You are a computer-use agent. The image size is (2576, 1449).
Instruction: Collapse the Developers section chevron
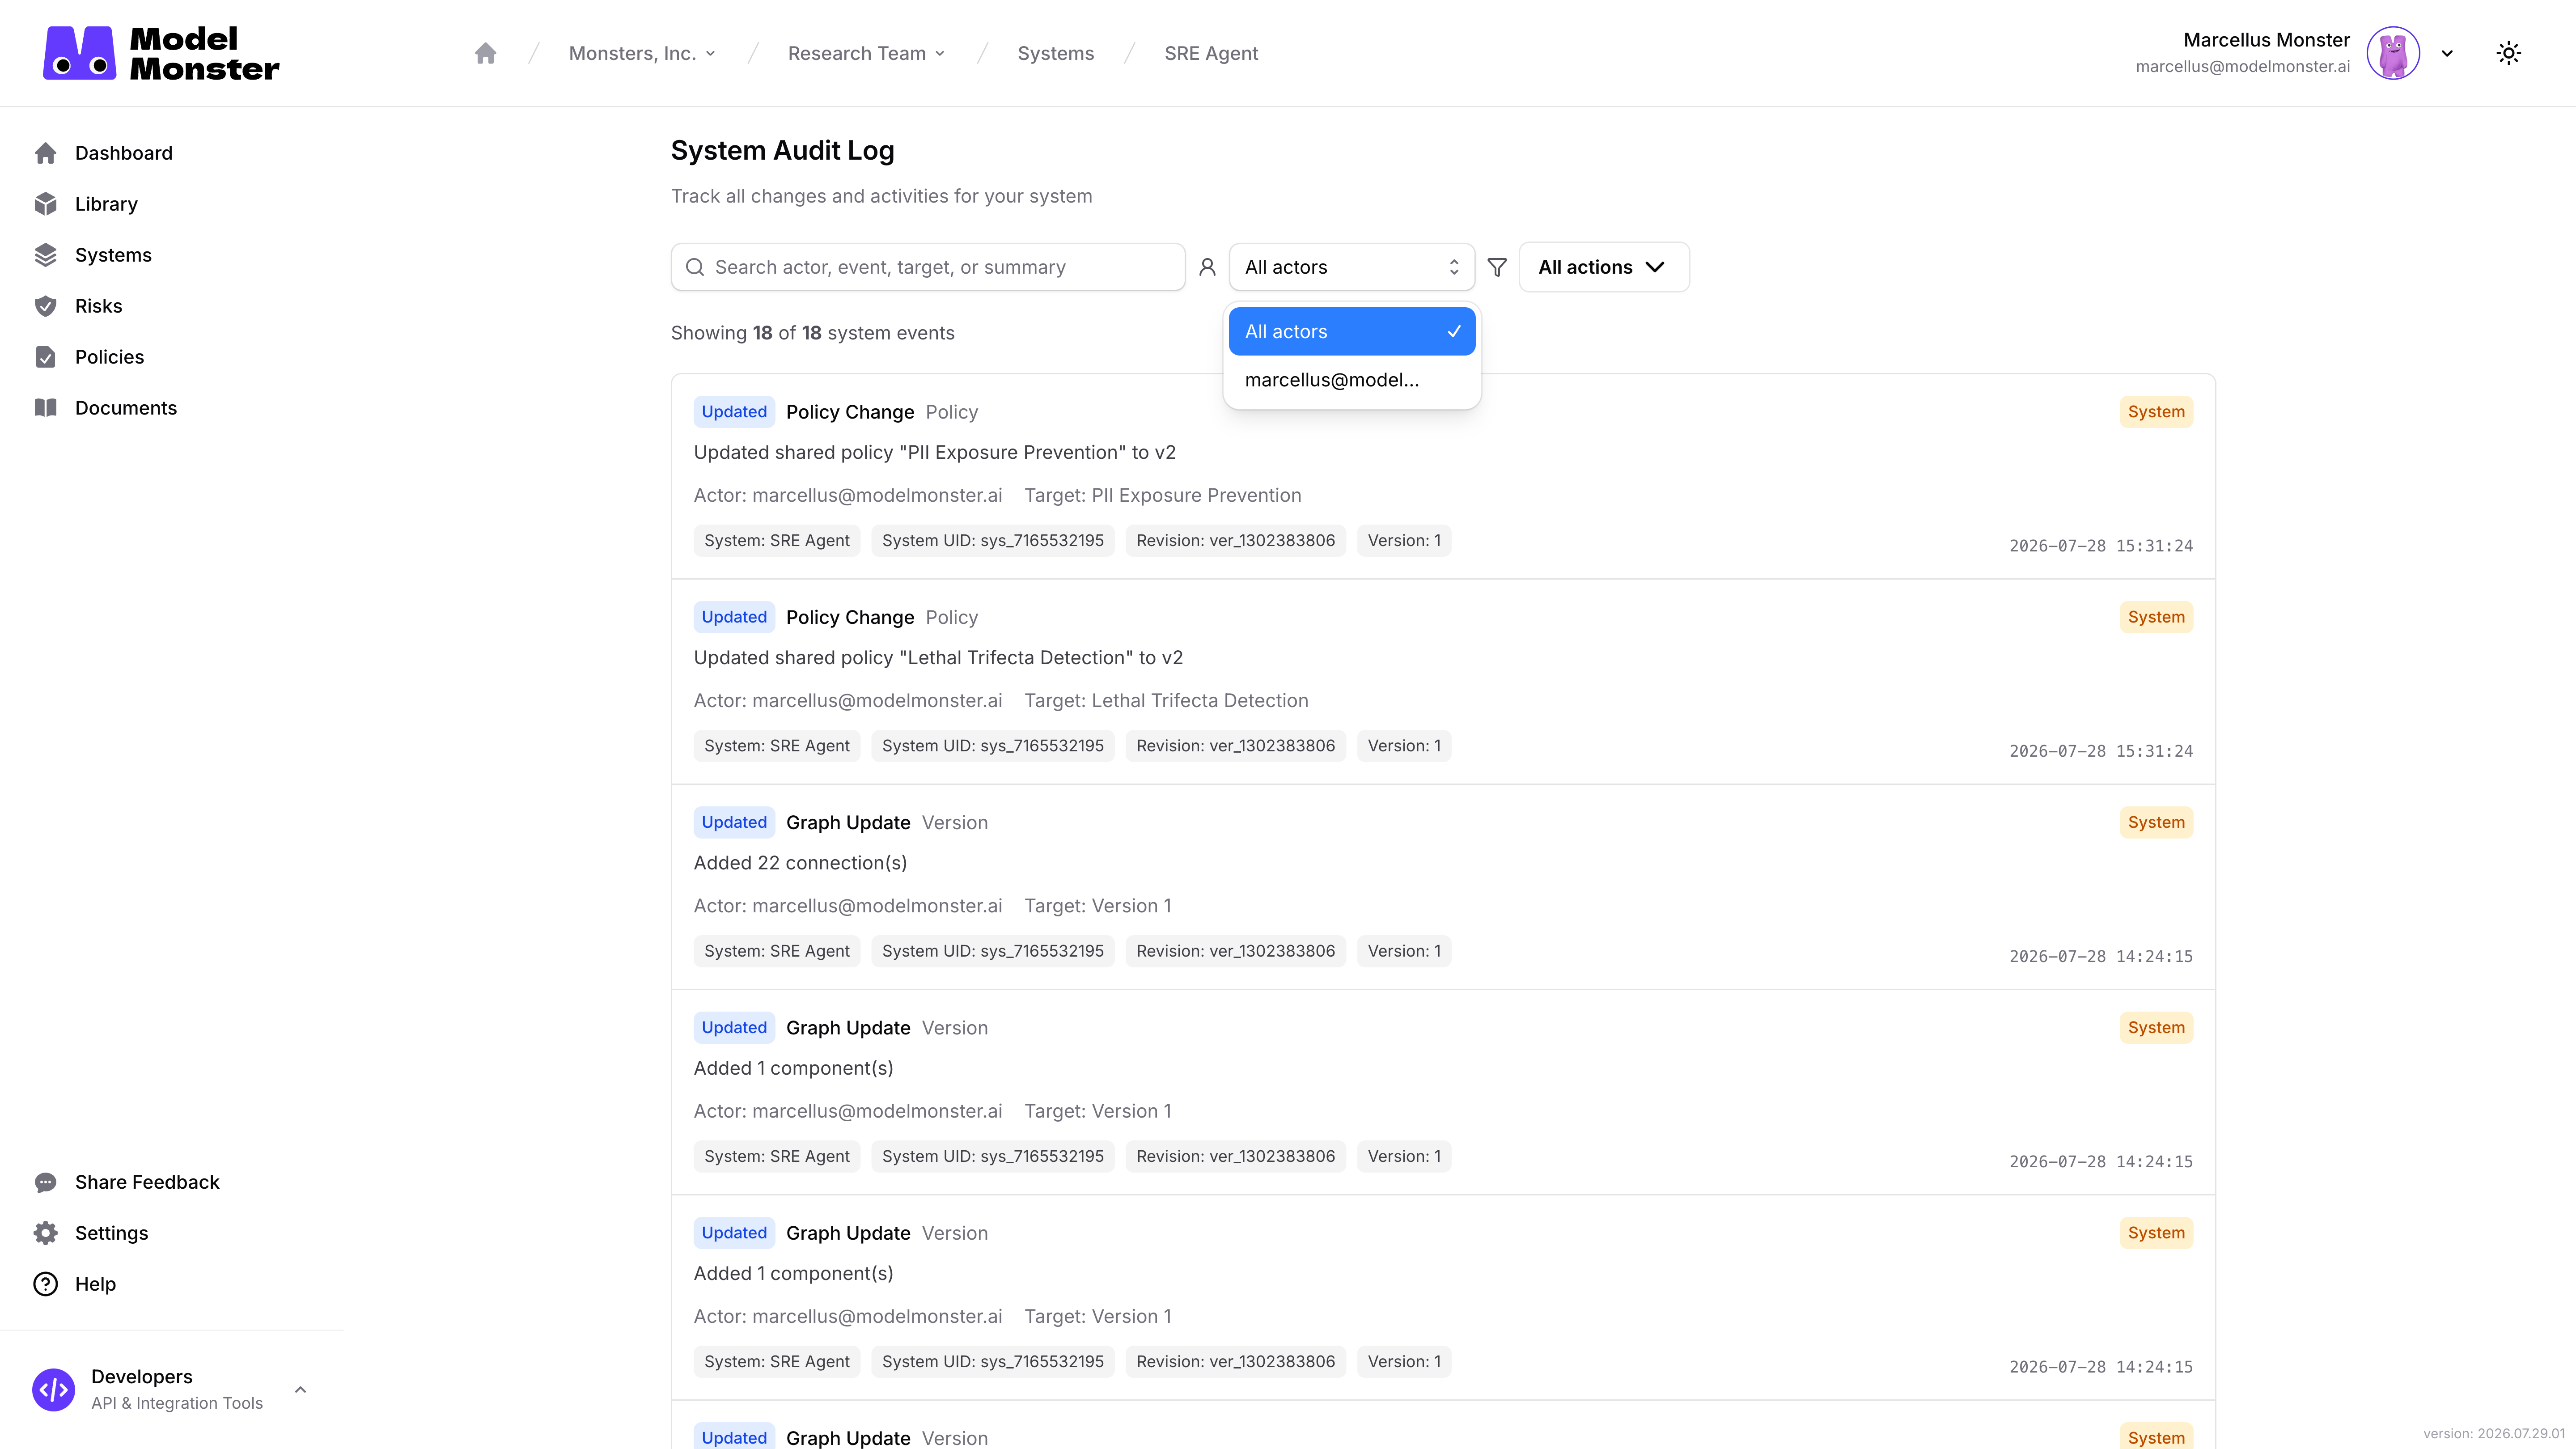pyautogui.click(x=300, y=1390)
